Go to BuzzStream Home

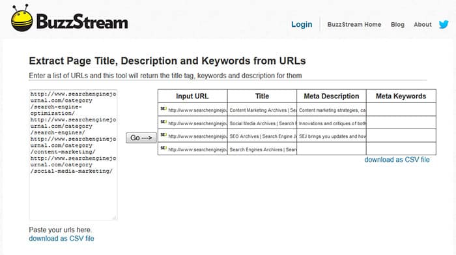tap(354, 24)
